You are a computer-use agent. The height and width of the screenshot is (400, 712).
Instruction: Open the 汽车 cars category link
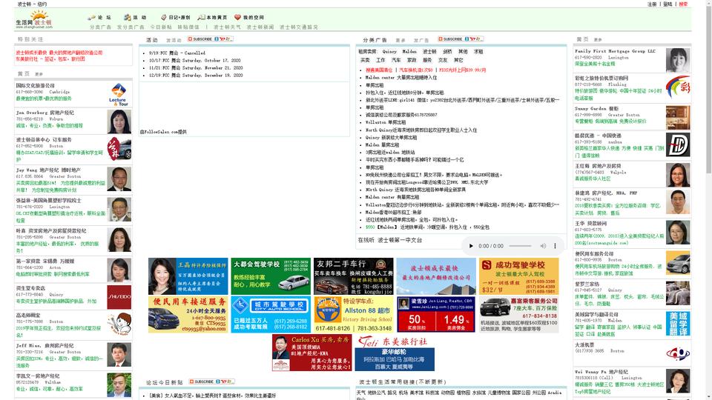point(396,60)
